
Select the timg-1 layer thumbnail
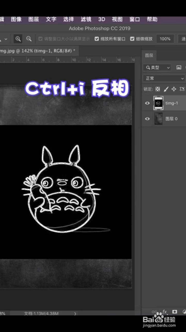(158, 103)
